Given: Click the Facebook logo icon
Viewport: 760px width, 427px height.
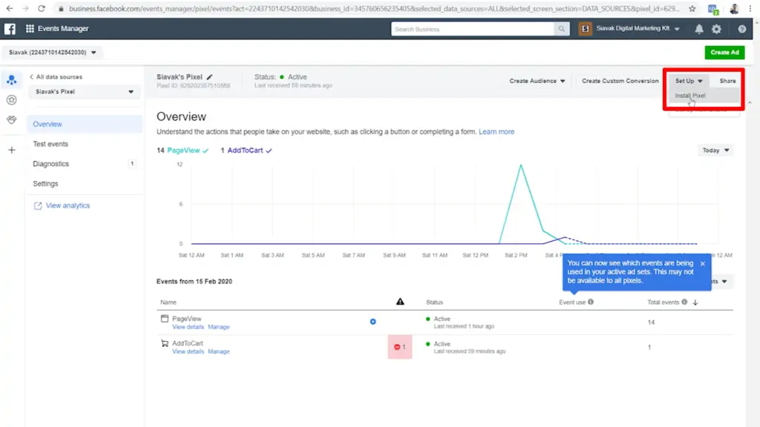Looking at the screenshot, I should tap(10, 28).
